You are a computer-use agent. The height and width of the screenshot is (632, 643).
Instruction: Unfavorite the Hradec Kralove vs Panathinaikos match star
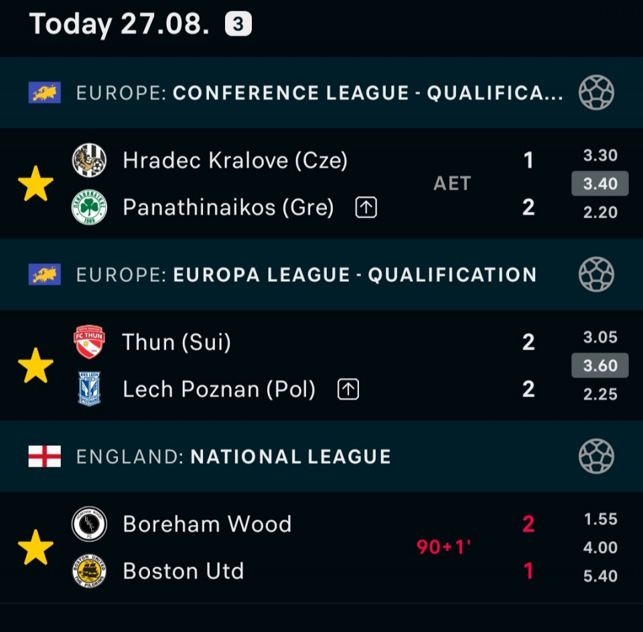35,183
